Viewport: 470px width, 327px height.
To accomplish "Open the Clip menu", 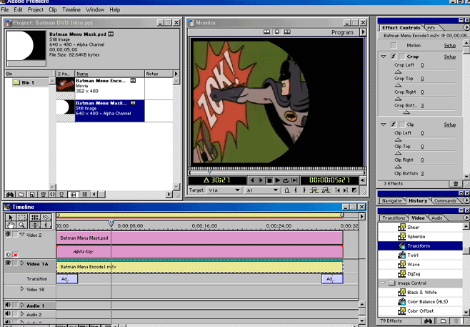I will point(53,9).
